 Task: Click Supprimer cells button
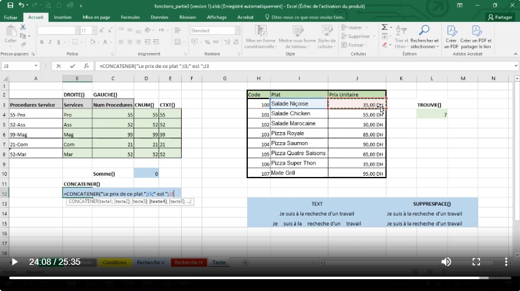(x=358, y=36)
